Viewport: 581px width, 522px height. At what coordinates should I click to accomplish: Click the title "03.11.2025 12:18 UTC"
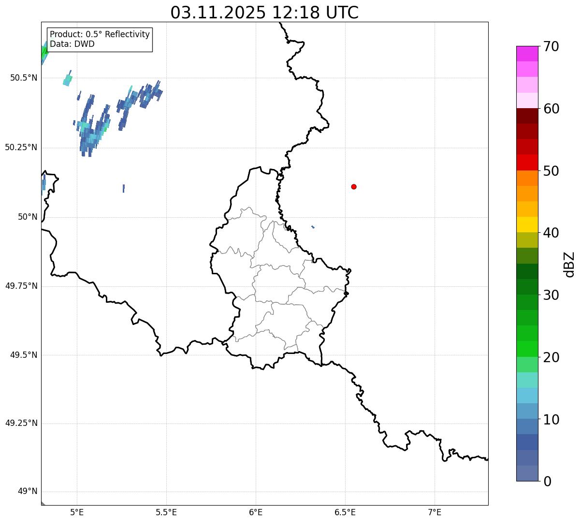click(264, 13)
